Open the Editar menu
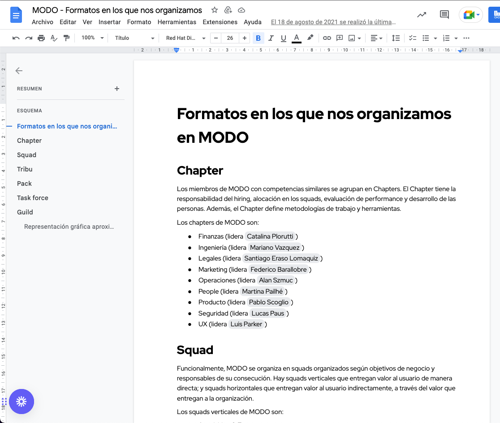 click(x=68, y=22)
